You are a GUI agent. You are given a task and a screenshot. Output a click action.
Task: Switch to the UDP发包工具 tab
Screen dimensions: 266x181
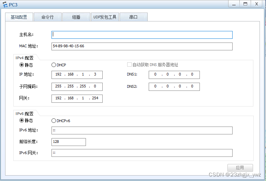click(105, 17)
